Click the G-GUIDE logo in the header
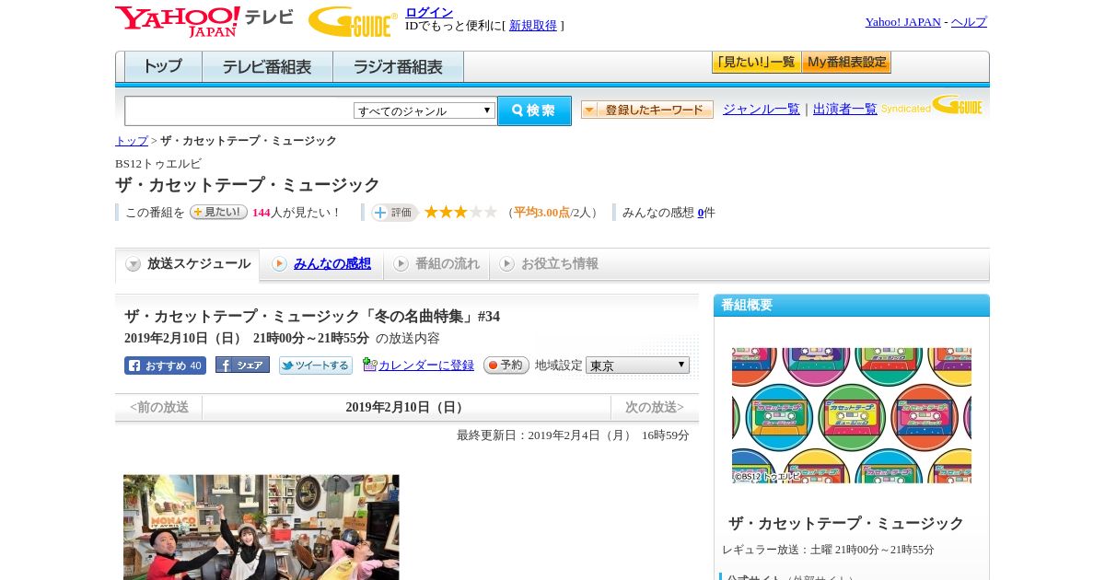Viewport: 1105px width, 580px height. click(353, 21)
